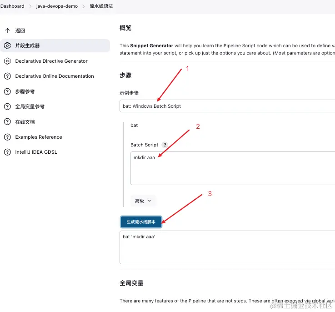Click the question icon beside 全局变量参考
The height and width of the screenshot is (312, 335).
click(x=7, y=106)
